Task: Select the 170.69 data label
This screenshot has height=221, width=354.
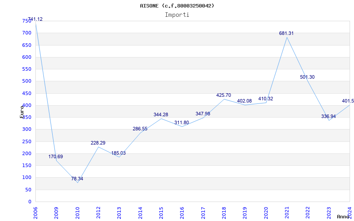Action: click(56, 156)
